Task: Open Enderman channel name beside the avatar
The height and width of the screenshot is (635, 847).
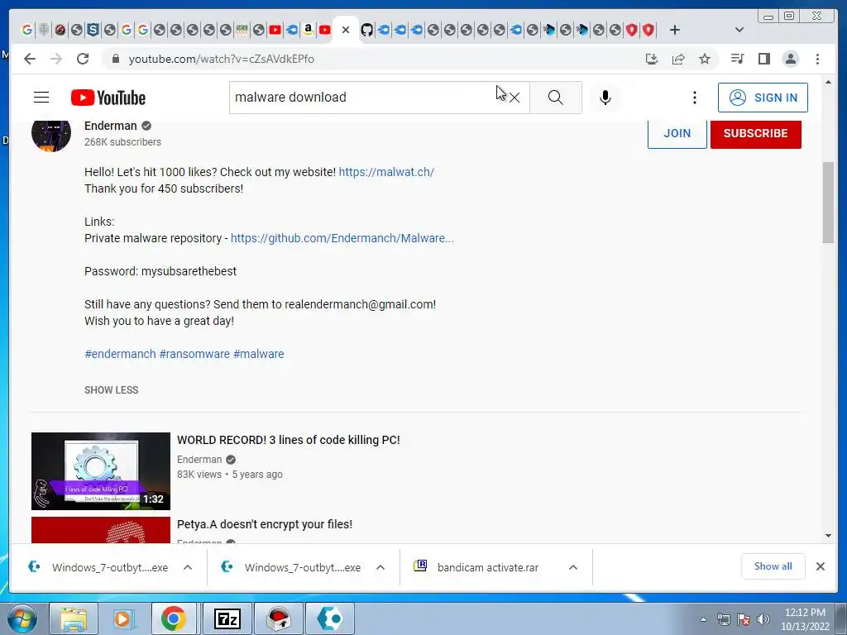Action: pyautogui.click(x=110, y=126)
